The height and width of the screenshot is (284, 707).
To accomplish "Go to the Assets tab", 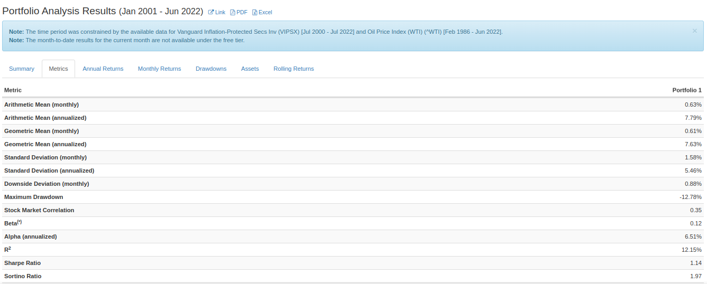I will (x=250, y=69).
